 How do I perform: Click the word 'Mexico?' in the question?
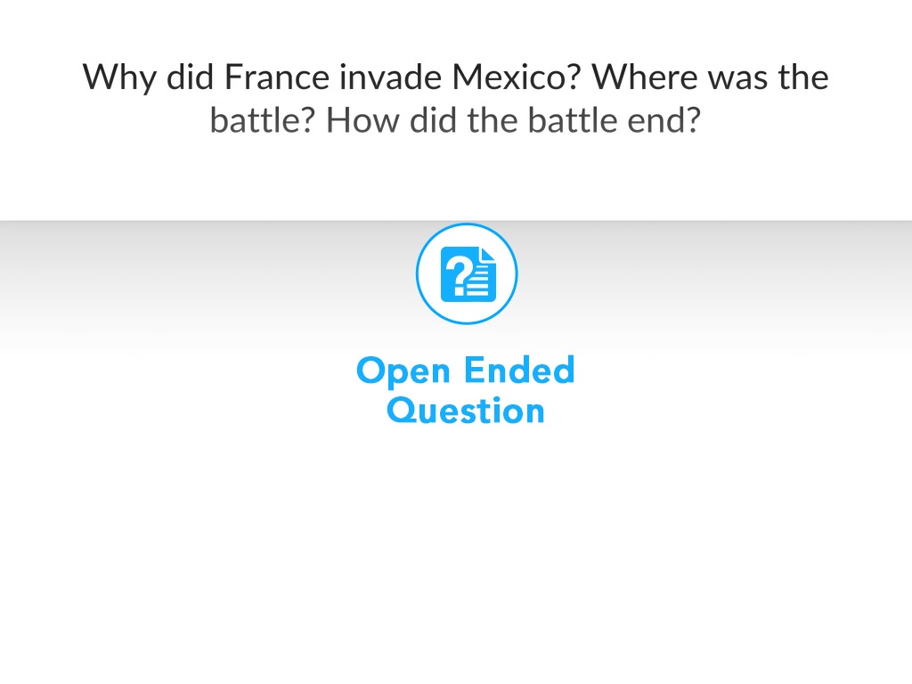pos(517,77)
